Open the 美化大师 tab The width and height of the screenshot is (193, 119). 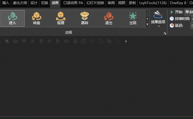pos(20,3)
